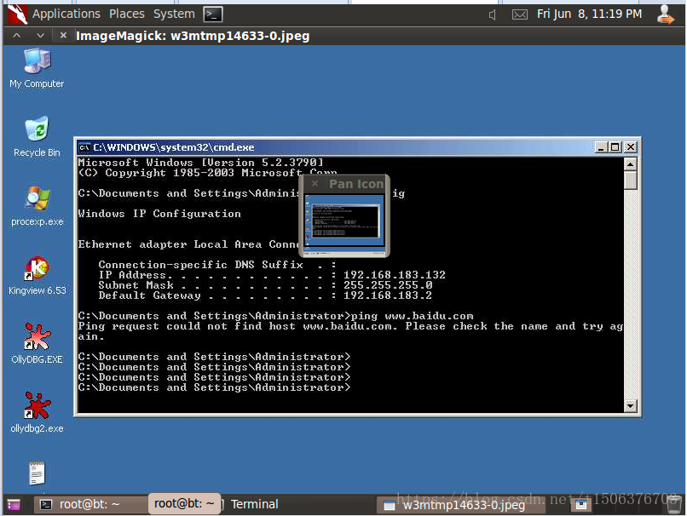Select the My Computer desktop icon
687x516 pixels.
click(37, 68)
